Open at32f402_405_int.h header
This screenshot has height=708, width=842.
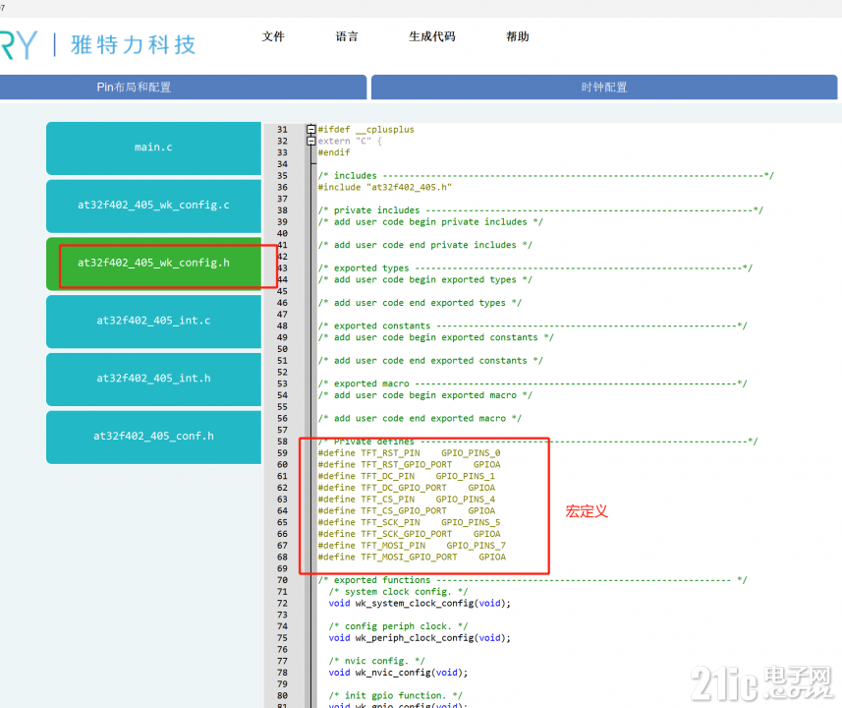(x=153, y=379)
